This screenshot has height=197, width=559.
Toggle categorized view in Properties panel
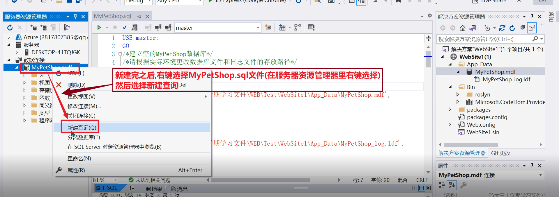[442, 185]
